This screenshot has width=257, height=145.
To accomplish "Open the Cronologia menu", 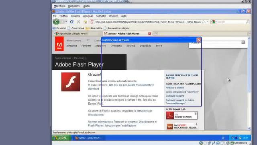I will (88, 16).
